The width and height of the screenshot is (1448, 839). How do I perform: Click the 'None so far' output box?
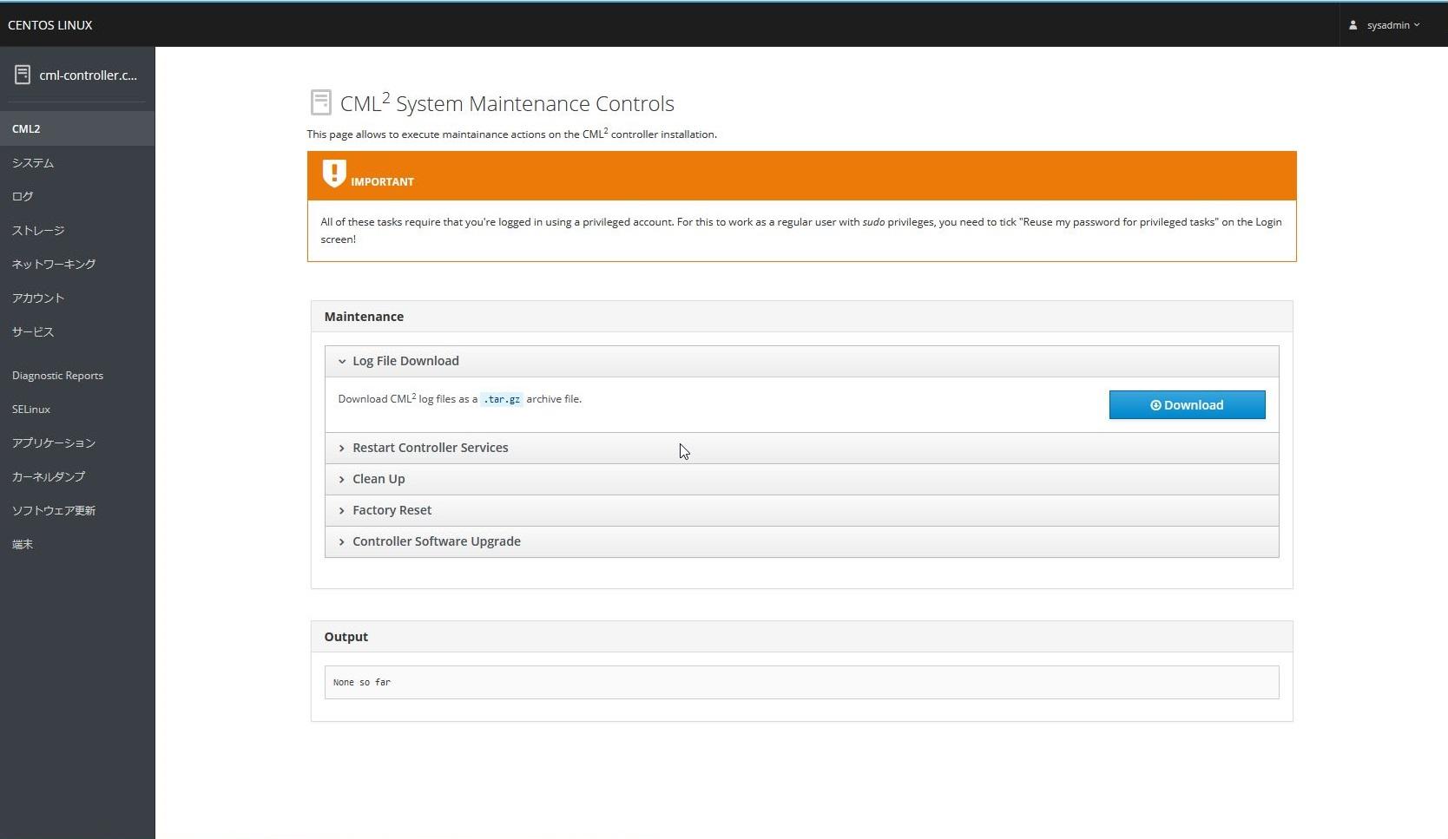(x=801, y=682)
